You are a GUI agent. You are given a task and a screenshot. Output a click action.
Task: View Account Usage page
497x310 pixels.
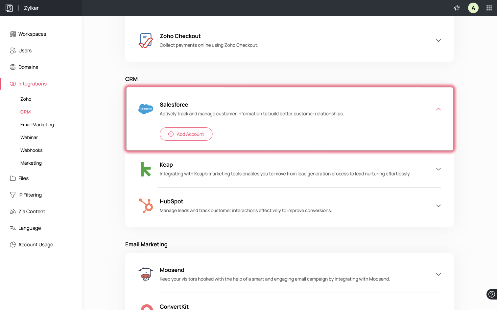coord(36,245)
